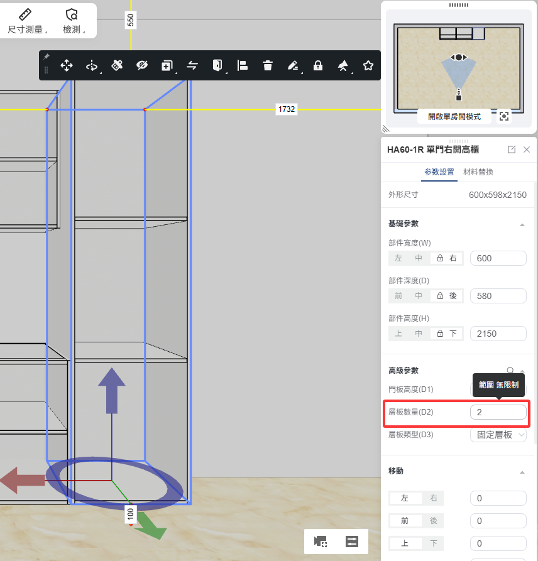Select 上 anchor for 部件高度(H)

398,334
